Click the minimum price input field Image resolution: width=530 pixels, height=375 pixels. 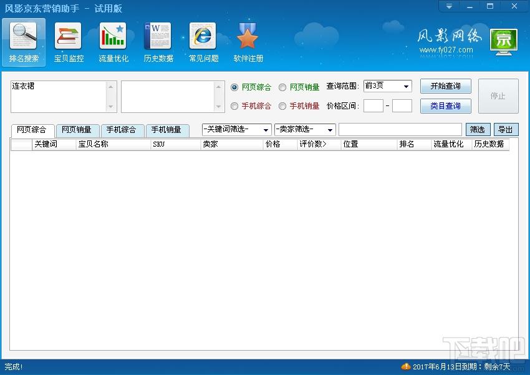pos(373,106)
